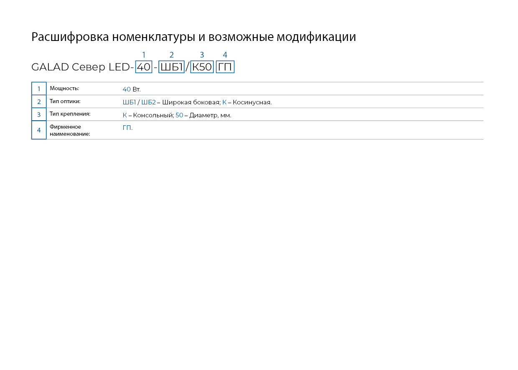The width and height of the screenshot is (518, 370).
Task: Click the "Косинусная" optics description
Action: coord(252,102)
